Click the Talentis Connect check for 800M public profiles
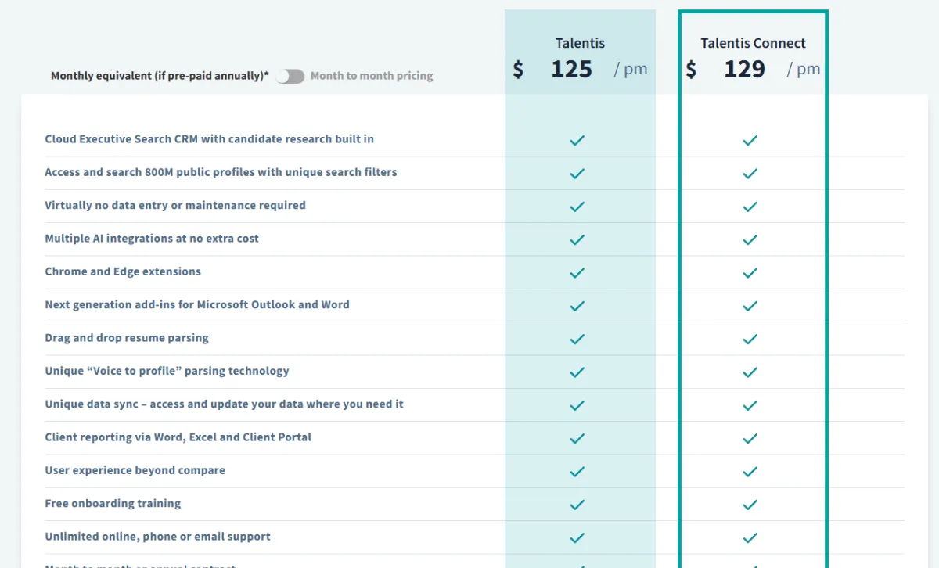 point(750,173)
